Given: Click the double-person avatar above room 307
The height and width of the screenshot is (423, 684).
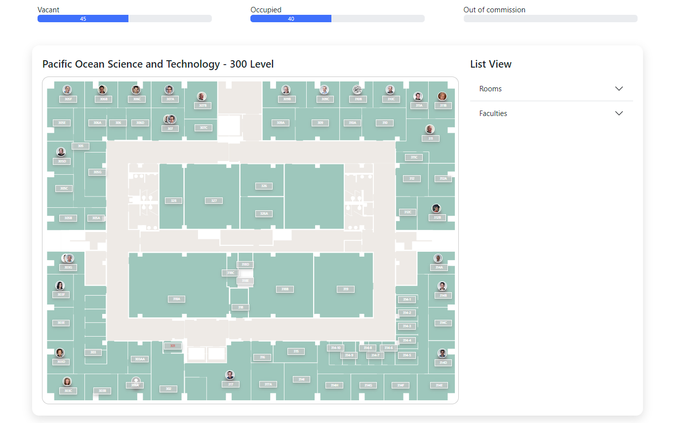Looking at the screenshot, I should (169, 119).
